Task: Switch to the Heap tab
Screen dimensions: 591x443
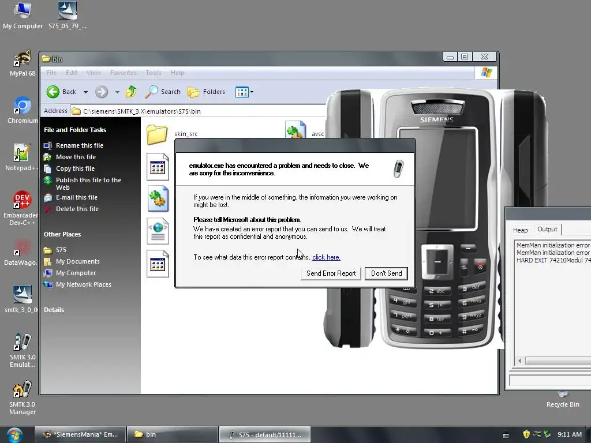Action: coord(520,230)
